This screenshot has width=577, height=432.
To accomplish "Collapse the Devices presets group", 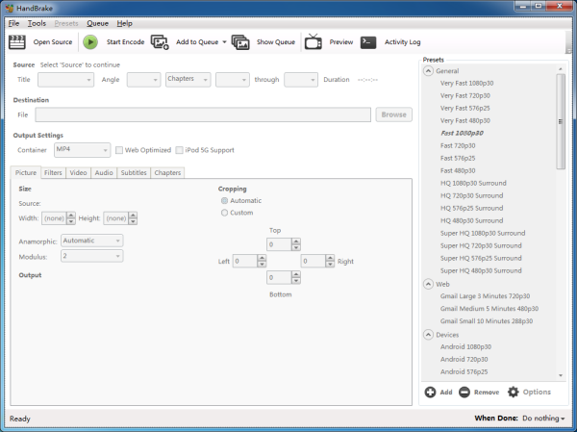I will 428,335.
